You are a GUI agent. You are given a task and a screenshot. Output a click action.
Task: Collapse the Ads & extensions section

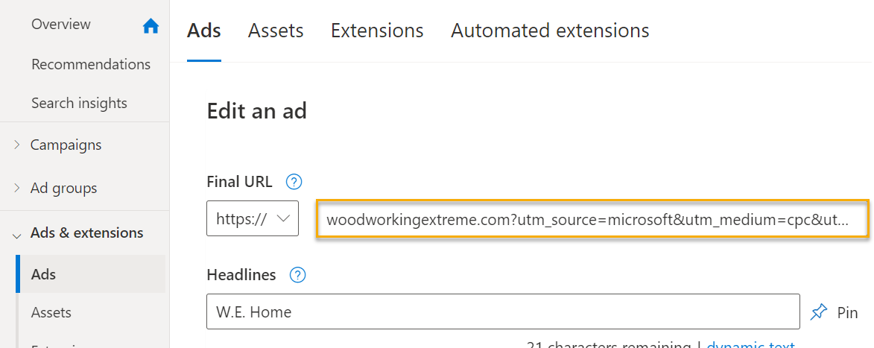[x=17, y=234]
